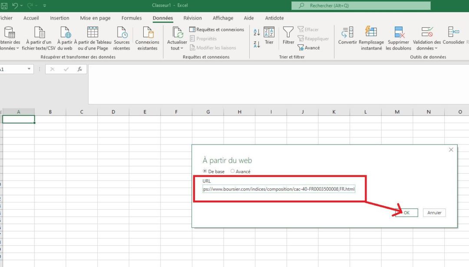
Task: Click the sort ascending A-Z icon
Action: [x=256, y=31]
